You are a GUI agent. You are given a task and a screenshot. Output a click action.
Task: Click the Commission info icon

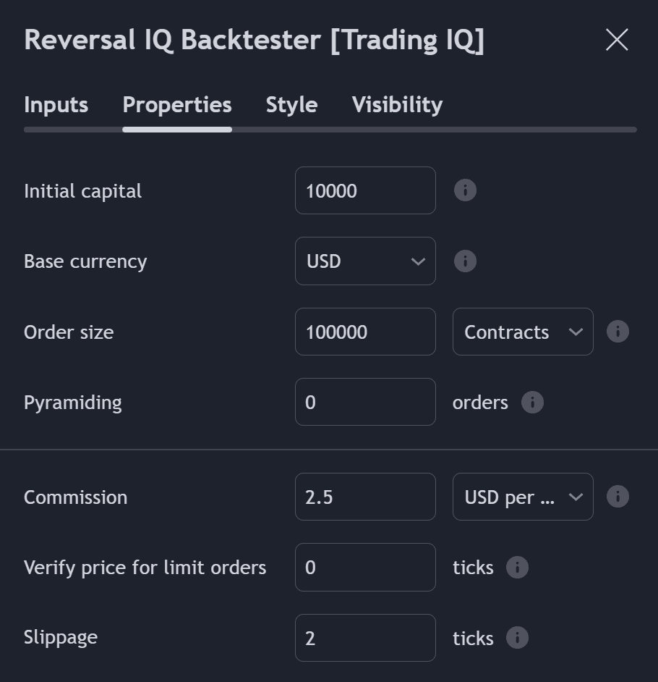(x=618, y=497)
